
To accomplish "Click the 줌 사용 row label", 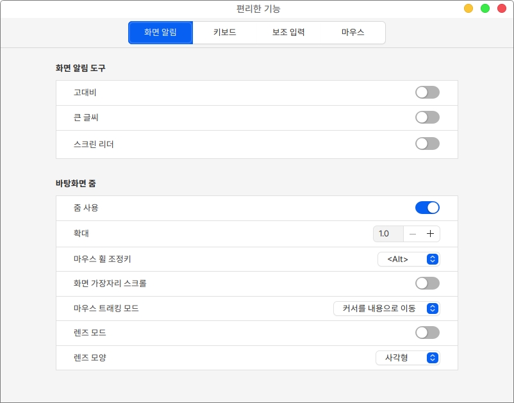I will pos(87,208).
